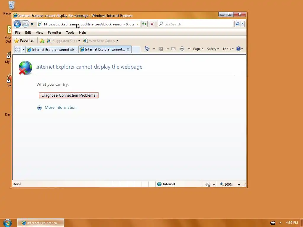Click Add to Favorites Bar icon
Screen dimensions: 303x227
click(42, 41)
